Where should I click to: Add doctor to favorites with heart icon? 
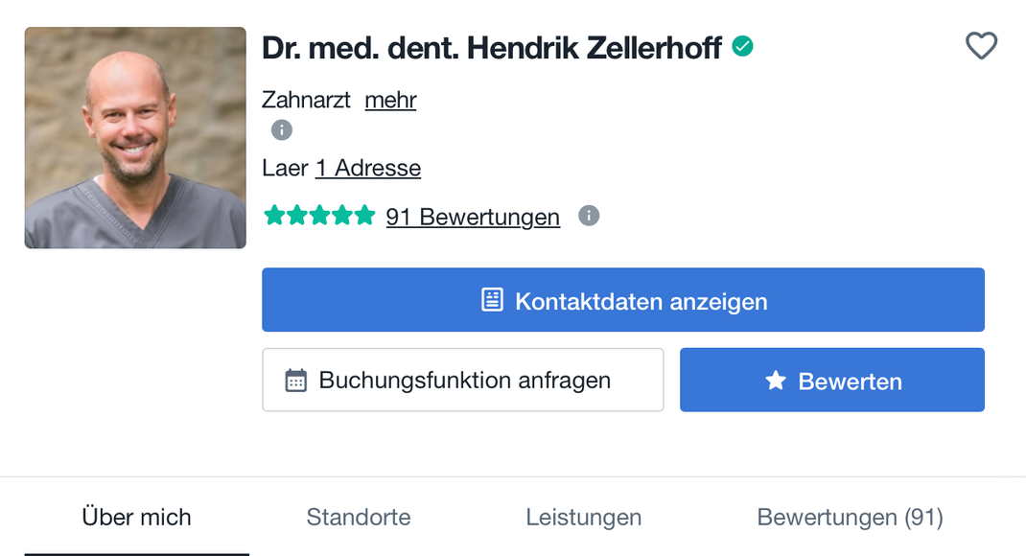click(982, 46)
